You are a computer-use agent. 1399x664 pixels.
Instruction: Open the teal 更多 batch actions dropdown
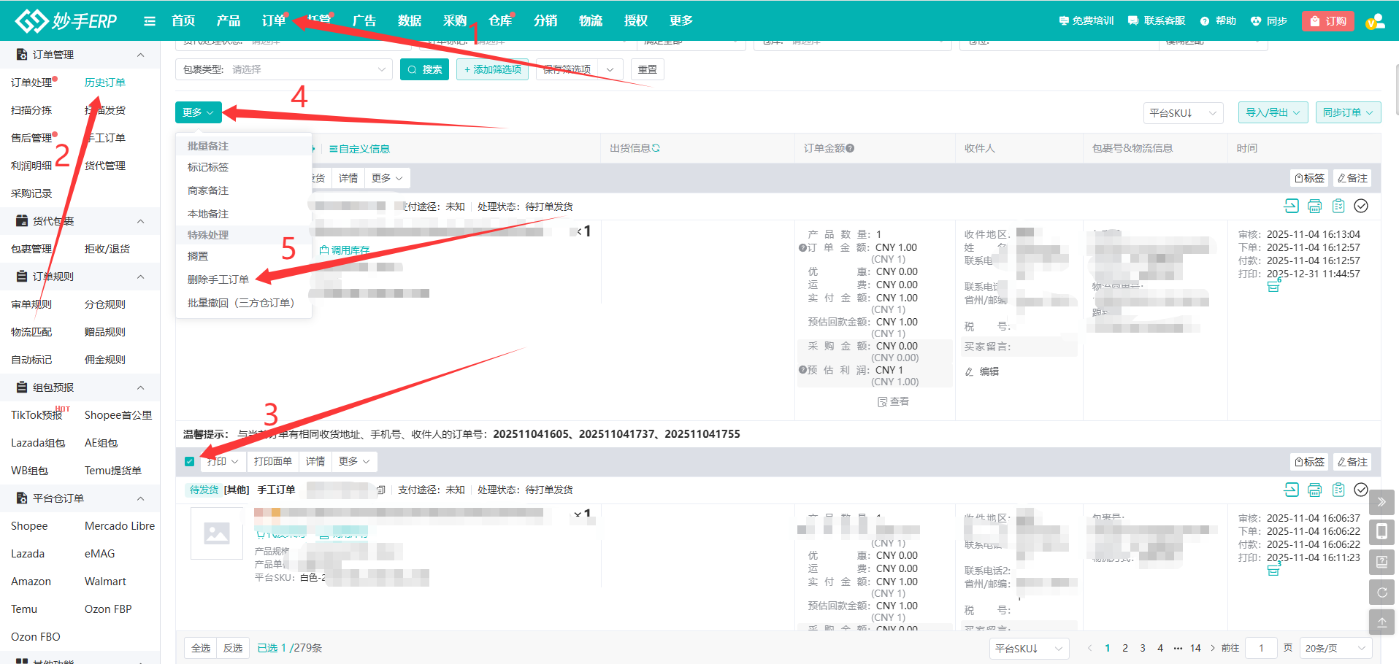198,112
